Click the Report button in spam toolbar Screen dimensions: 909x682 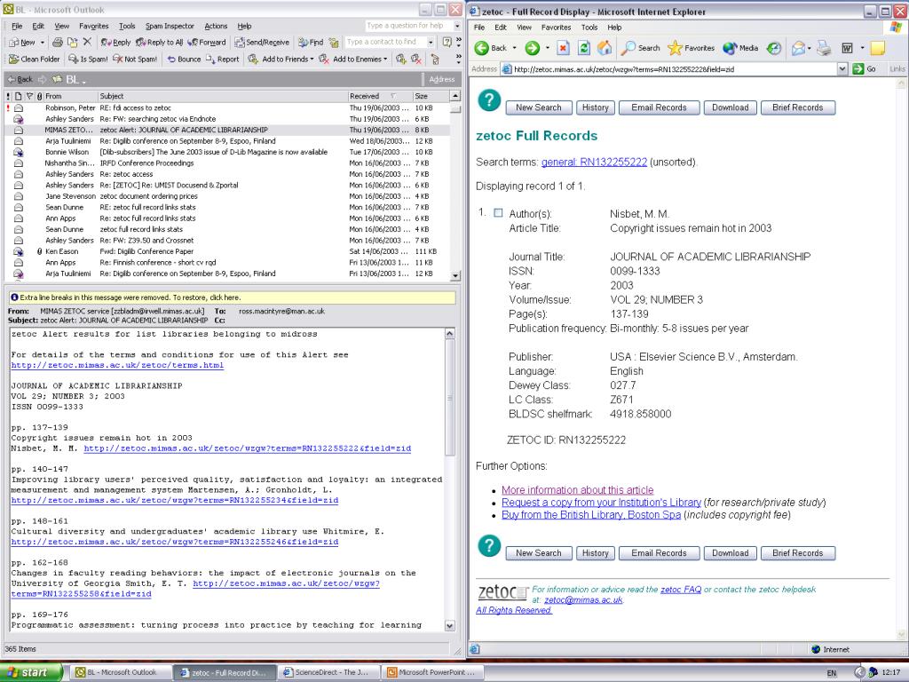[222, 59]
